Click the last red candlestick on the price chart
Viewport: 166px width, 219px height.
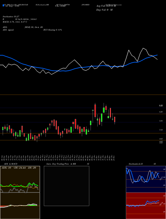[115, 119]
